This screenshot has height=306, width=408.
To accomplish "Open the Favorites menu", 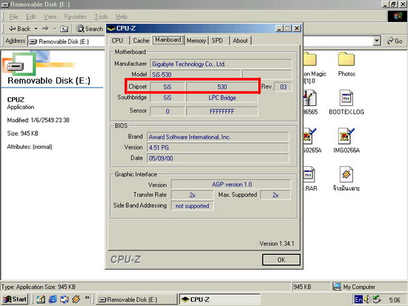I will [75, 16].
